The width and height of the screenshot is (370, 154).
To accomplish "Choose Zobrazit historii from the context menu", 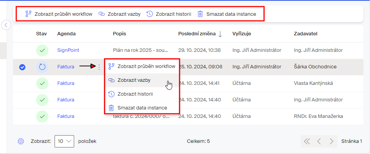I will click(141, 94).
